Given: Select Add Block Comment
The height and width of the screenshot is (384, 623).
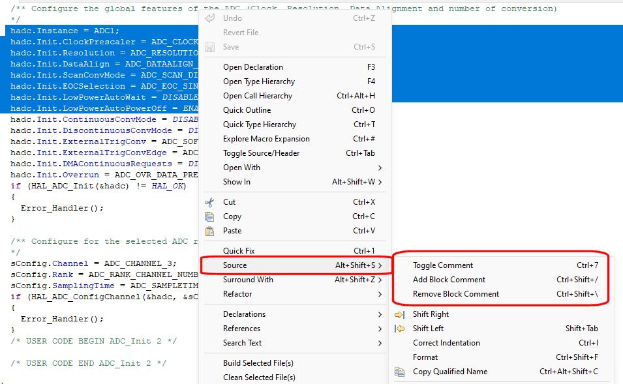Looking at the screenshot, I should click(502, 280).
